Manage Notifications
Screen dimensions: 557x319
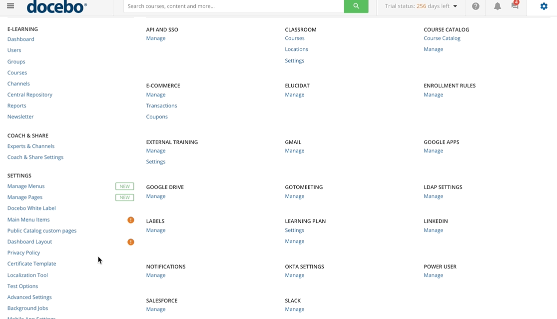tap(156, 275)
